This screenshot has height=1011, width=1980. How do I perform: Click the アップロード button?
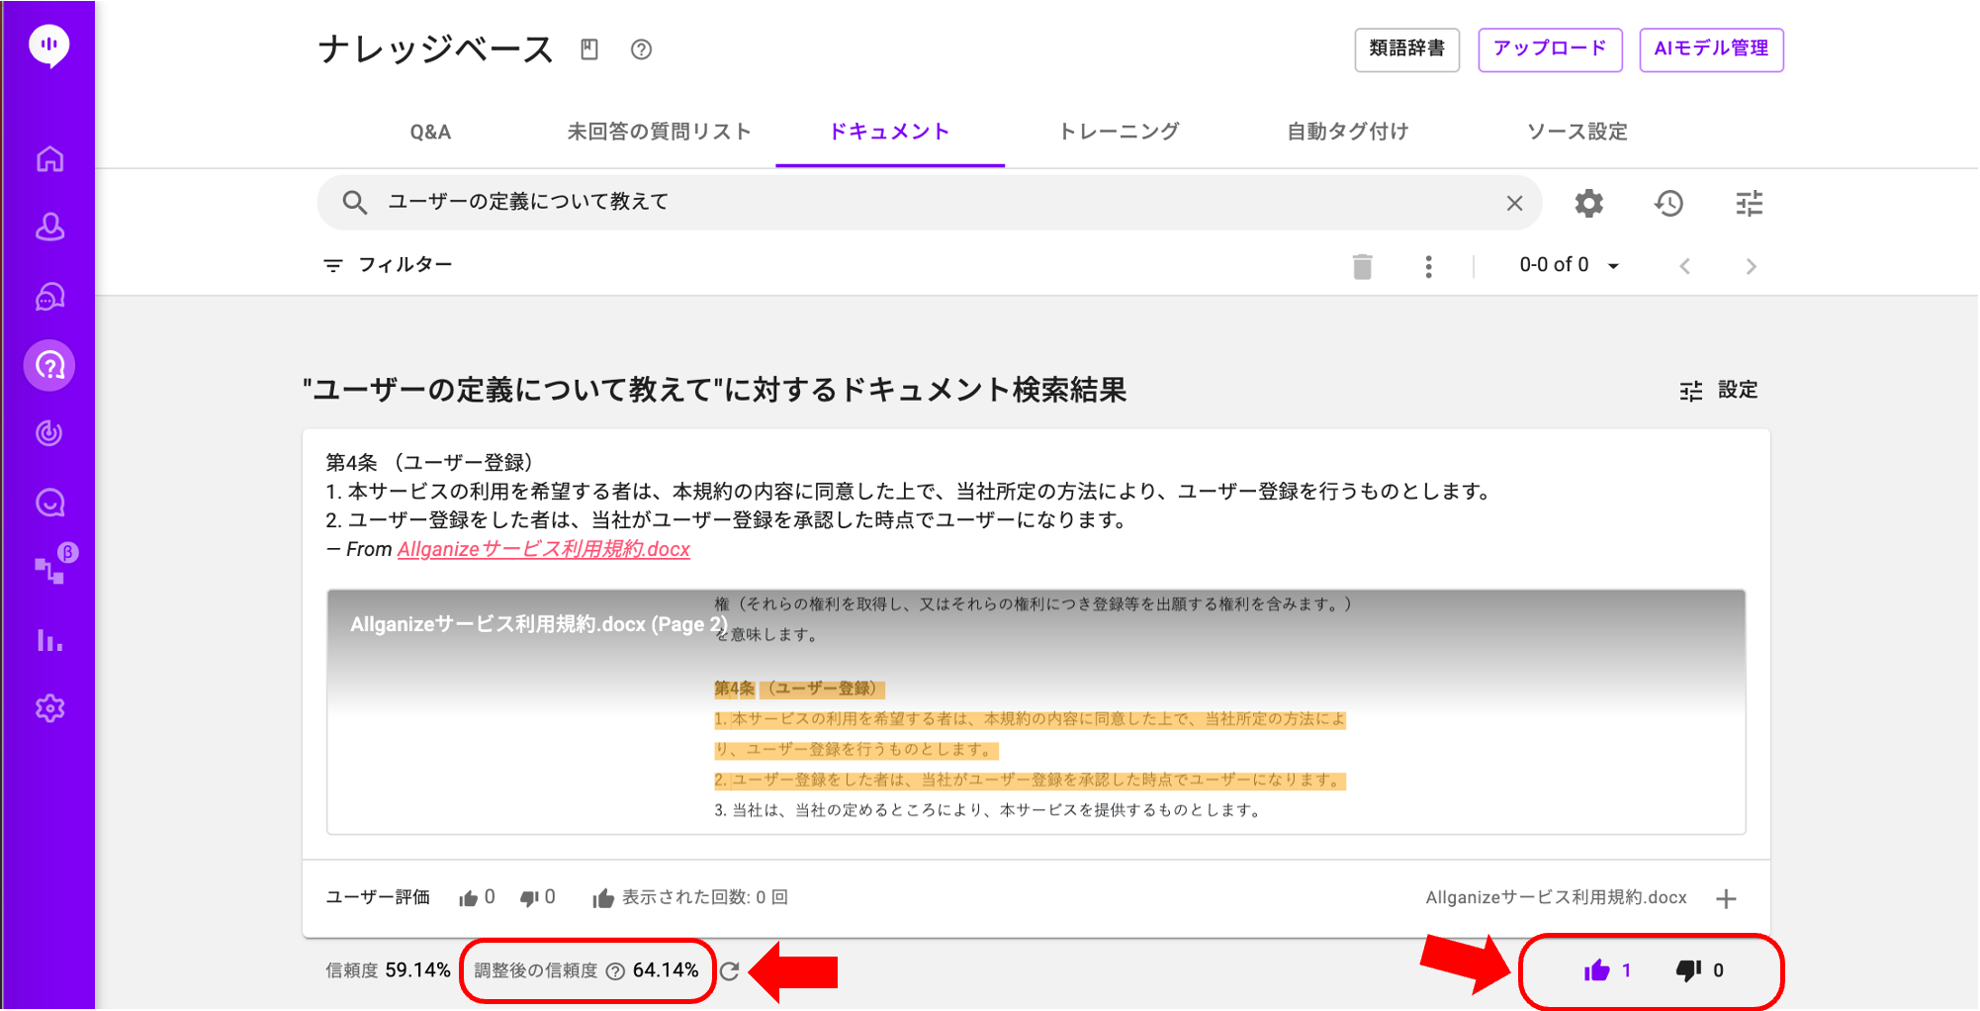click(x=1550, y=49)
